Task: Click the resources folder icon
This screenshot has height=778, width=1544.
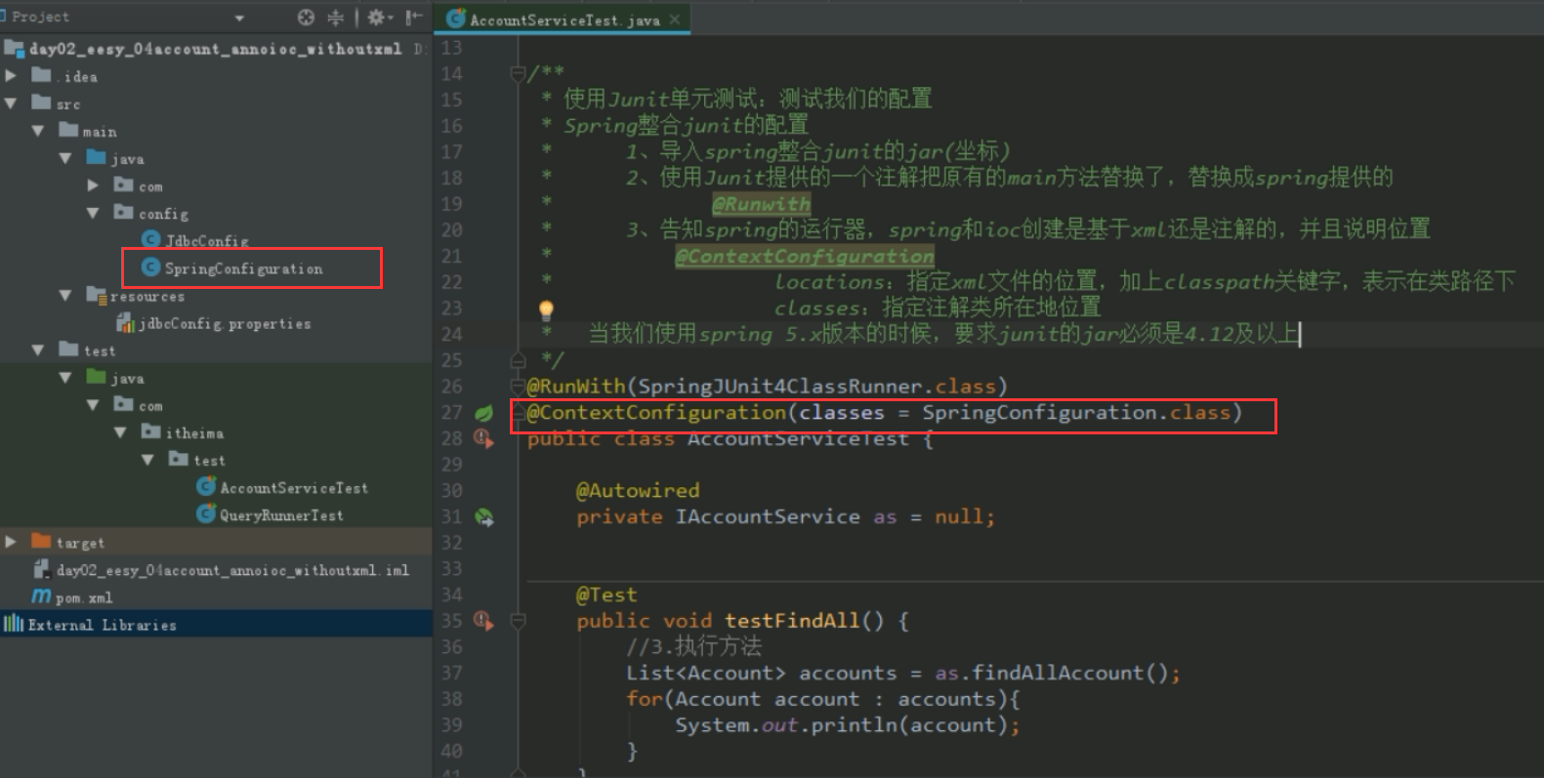Action: point(96,295)
